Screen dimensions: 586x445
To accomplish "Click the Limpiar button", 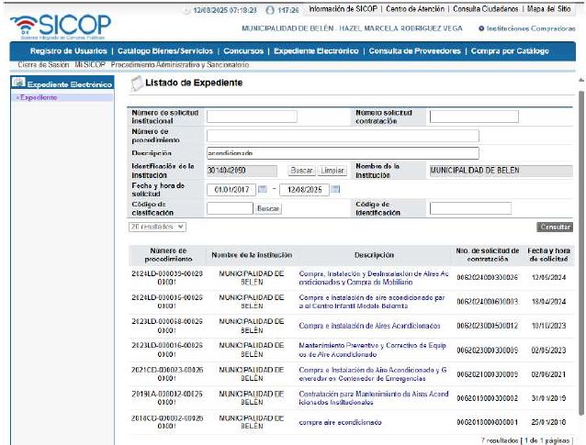I will click(332, 171).
